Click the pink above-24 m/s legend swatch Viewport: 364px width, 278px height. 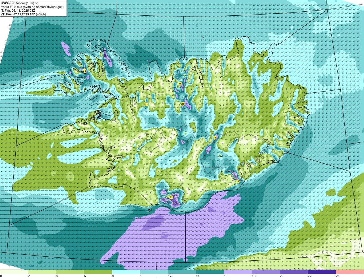350,272
